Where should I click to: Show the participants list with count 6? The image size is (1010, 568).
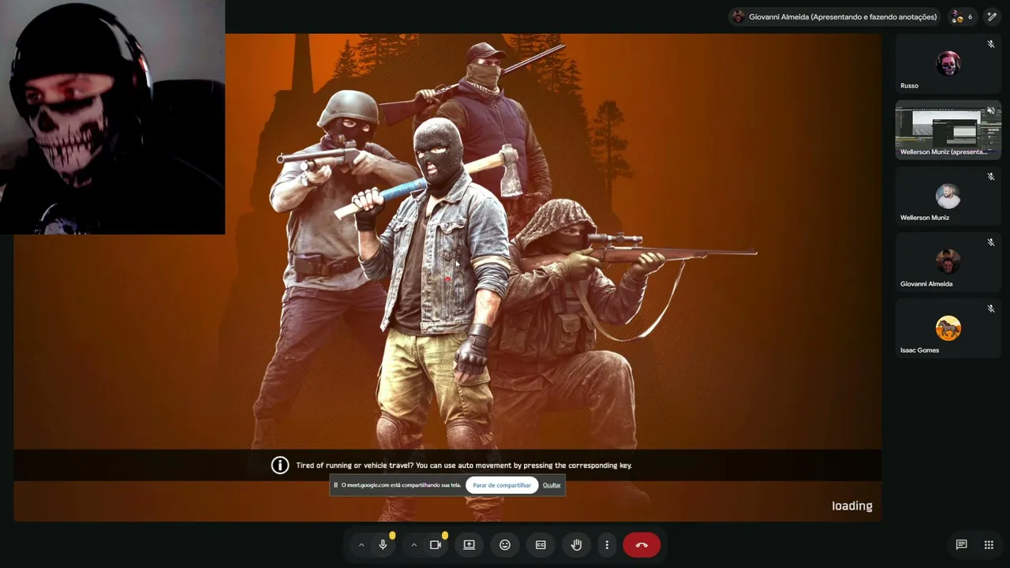pos(962,17)
